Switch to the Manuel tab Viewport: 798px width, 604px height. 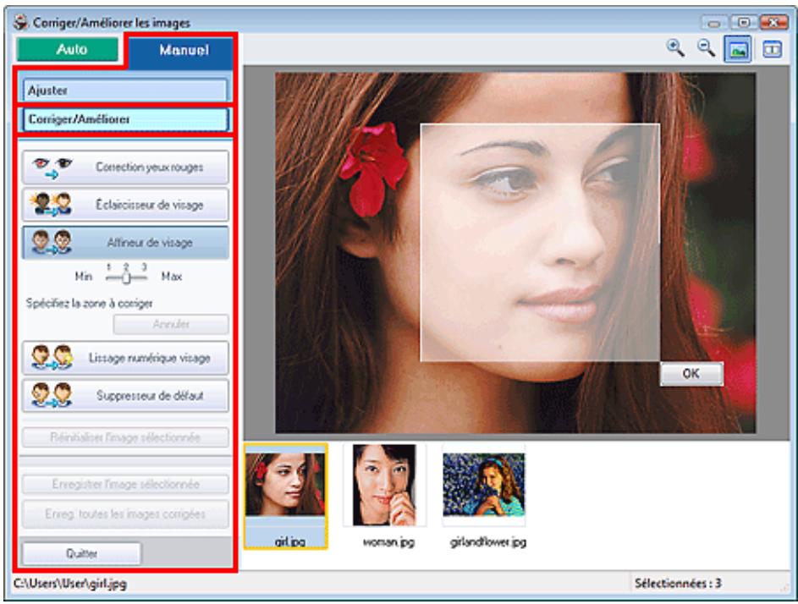[184, 50]
